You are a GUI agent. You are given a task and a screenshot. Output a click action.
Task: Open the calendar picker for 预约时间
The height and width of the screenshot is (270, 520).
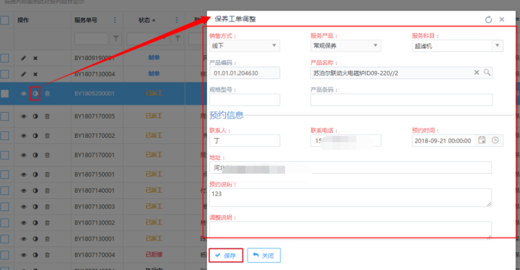click(x=482, y=140)
